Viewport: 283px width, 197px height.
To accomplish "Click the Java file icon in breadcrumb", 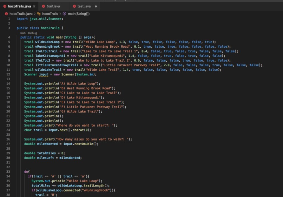I will click(x=6, y=14).
